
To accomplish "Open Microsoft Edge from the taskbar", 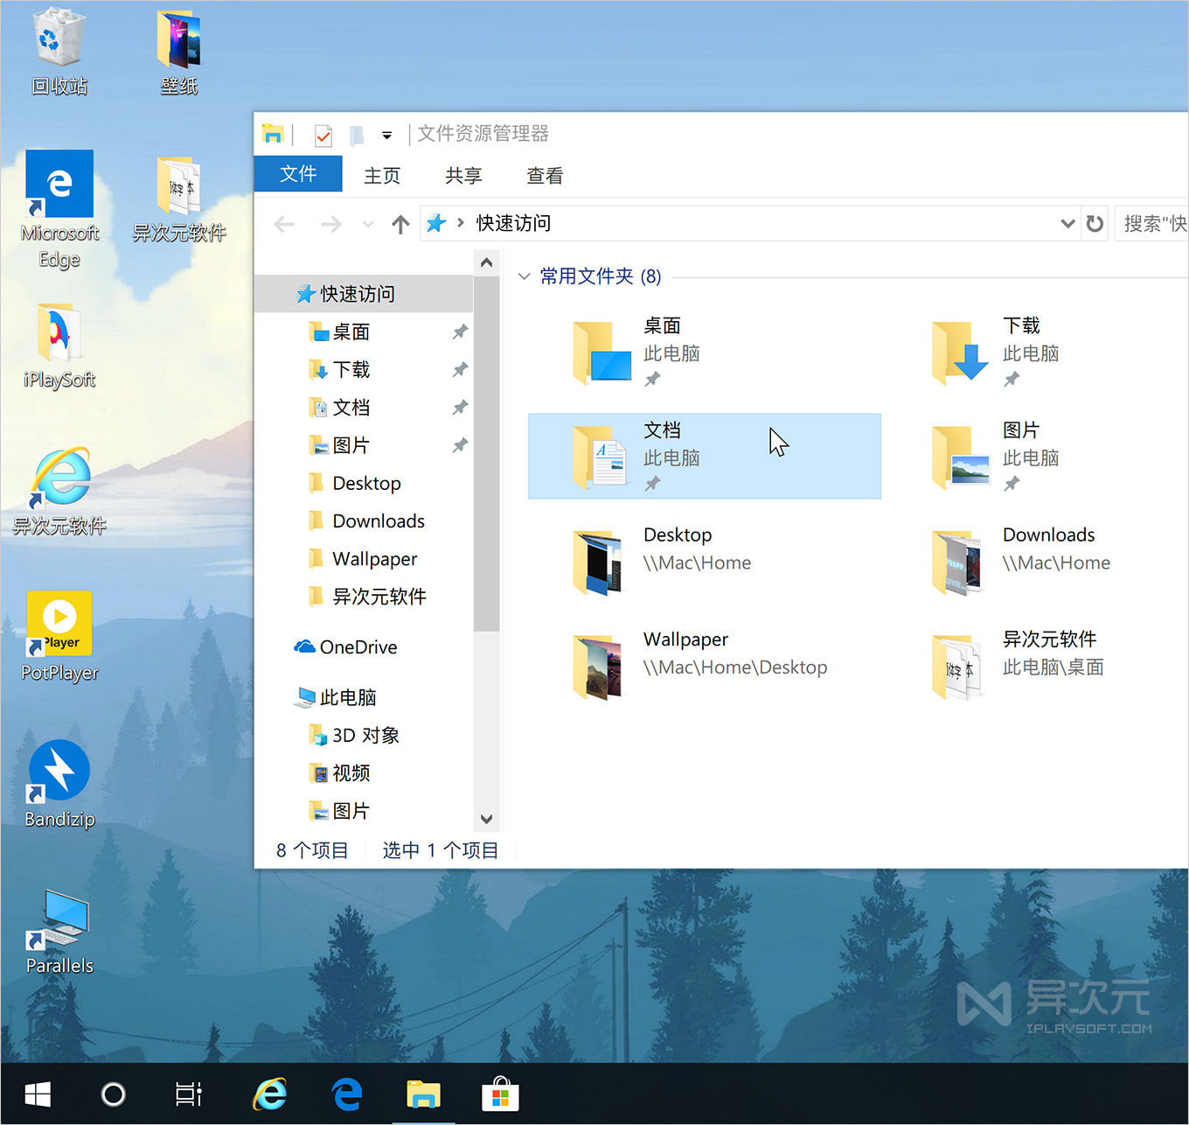I will [x=347, y=1094].
